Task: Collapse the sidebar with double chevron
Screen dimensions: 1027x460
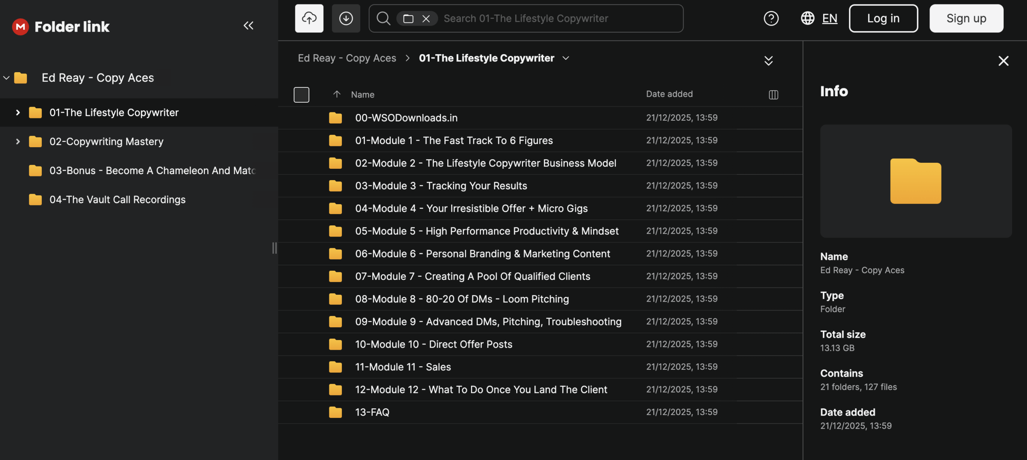Action: tap(248, 26)
